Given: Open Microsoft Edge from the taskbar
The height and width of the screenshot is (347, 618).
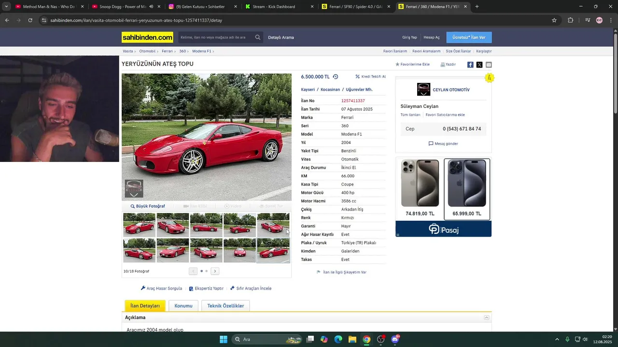Looking at the screenshot, I should point(338,339).
